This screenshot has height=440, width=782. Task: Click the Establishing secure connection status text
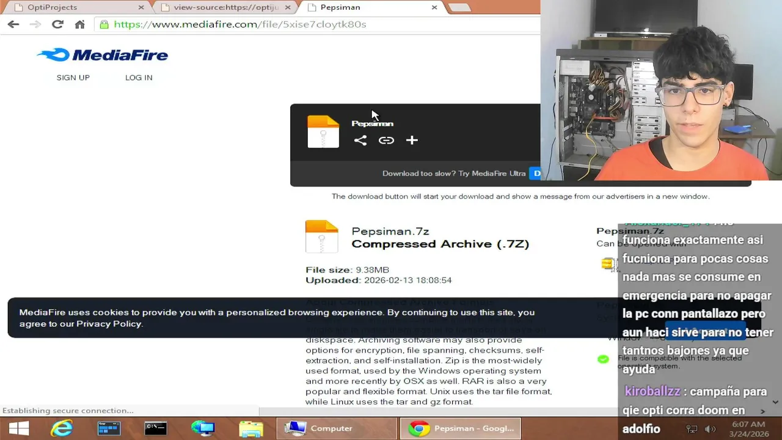tap(68, 411)
